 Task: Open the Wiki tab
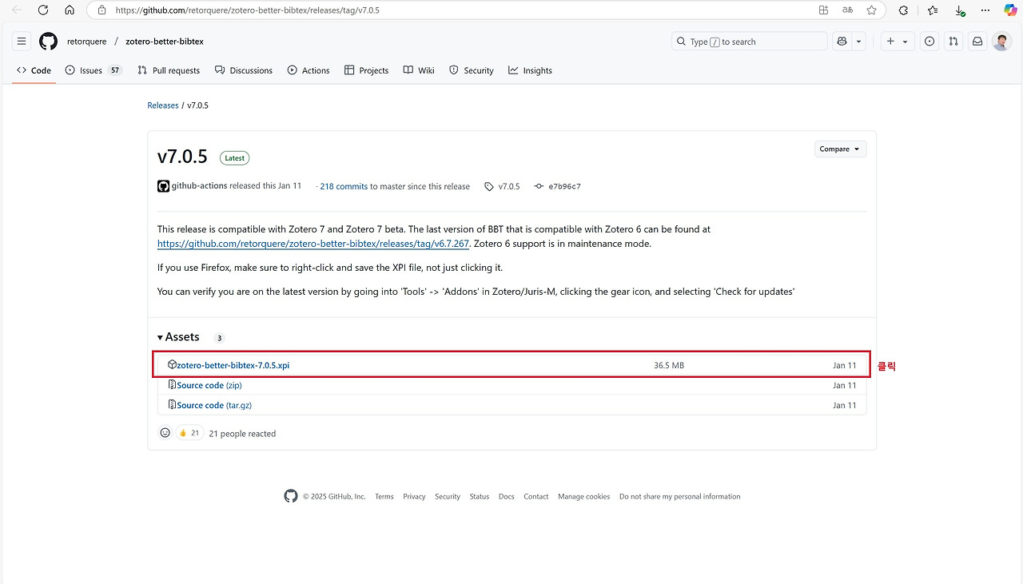[x=419, y=70]
